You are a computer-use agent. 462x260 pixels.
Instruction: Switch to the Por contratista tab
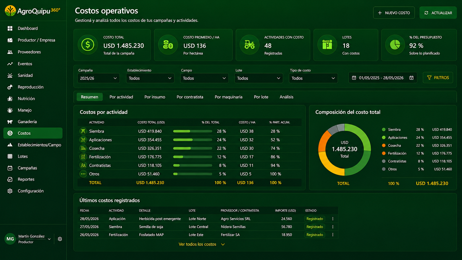click(190, 97)
